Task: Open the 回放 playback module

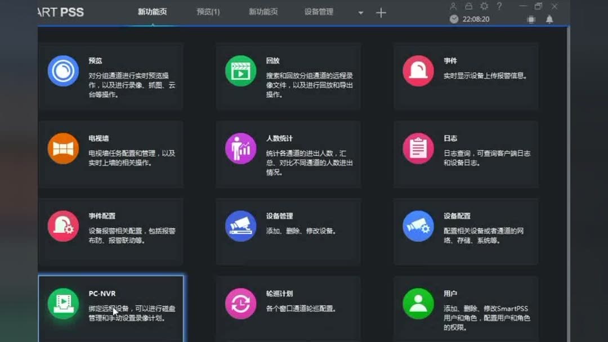Action: (288, 76)
